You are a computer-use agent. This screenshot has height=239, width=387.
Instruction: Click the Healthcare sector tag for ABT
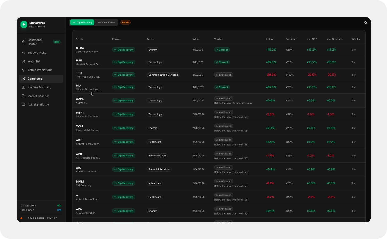point(155,142)
